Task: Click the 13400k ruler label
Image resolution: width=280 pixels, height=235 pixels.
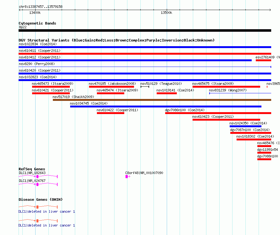Action: click(x=35, y=13)
